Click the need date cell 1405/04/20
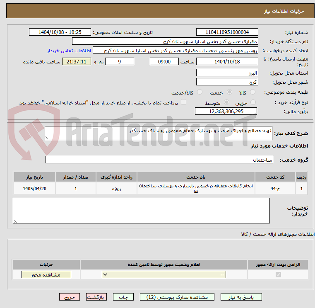 click(x=34, y=189)
